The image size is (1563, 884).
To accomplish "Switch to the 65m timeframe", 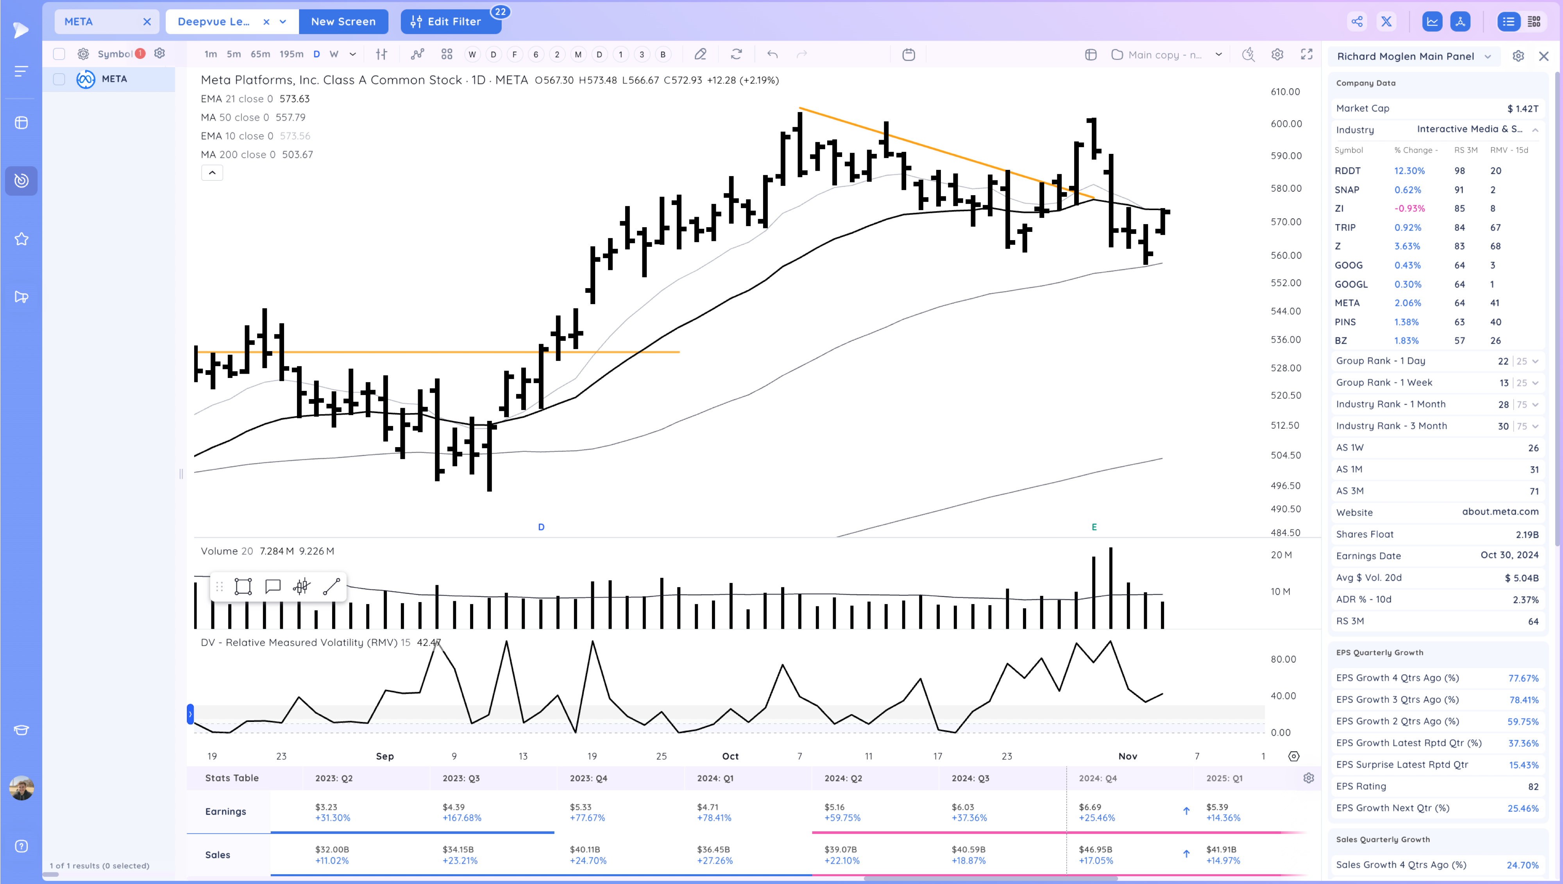I will 260,55.
